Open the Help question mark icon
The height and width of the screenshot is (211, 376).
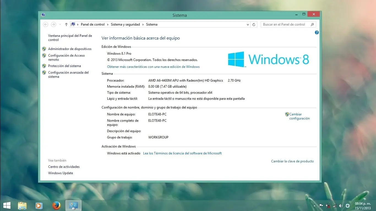[317, 32]
